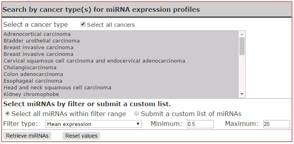The height and width of the screenshot is (144, 294).
Task: Select Adrenocortical carcinoma in the list
Action: (x=121, y=34)
